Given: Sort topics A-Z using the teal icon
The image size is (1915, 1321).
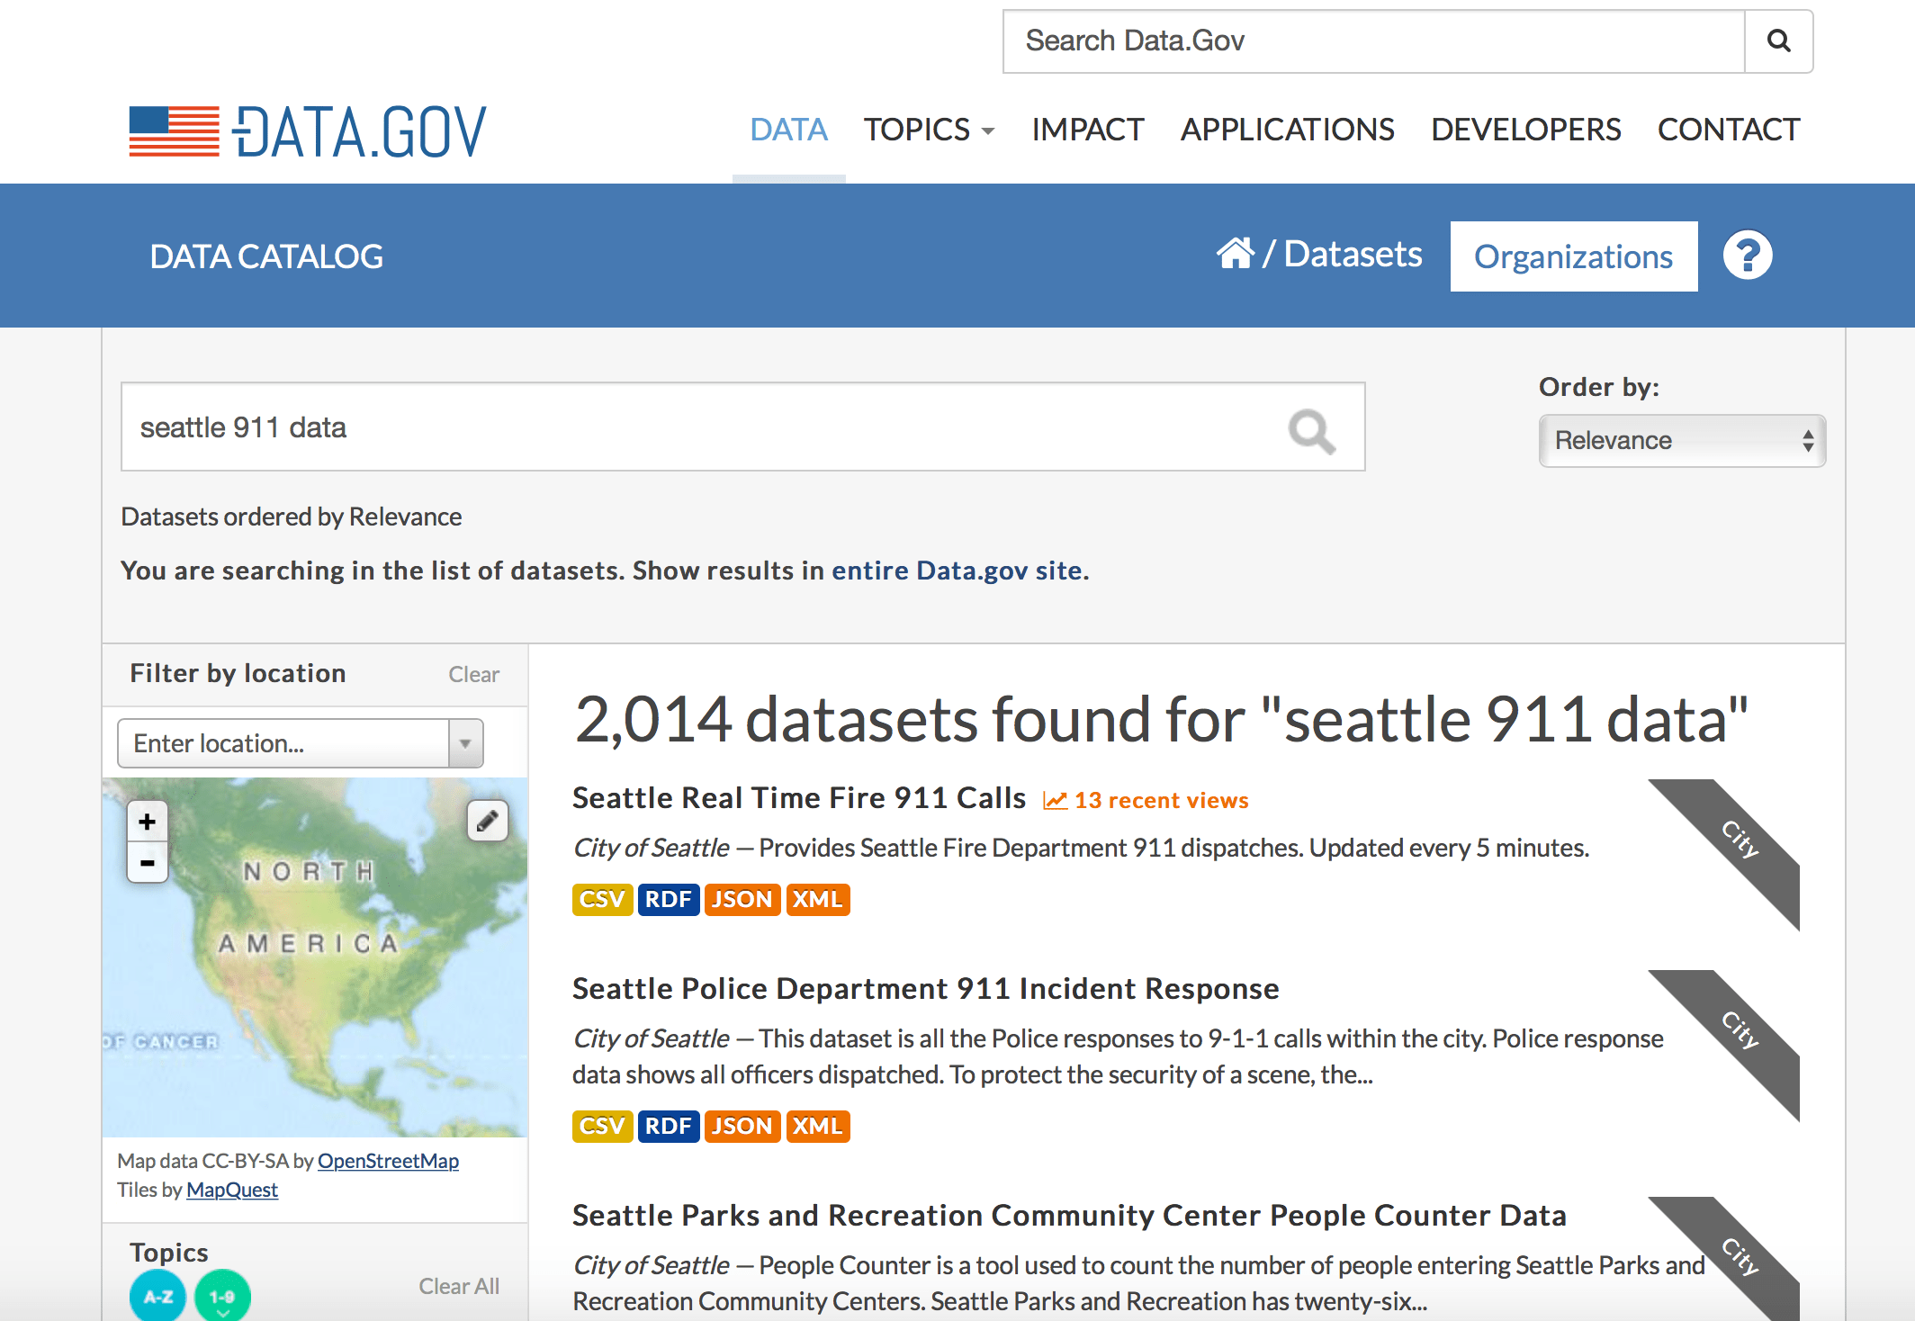Looking at the screenshot, I should (x=157, y=1296).
